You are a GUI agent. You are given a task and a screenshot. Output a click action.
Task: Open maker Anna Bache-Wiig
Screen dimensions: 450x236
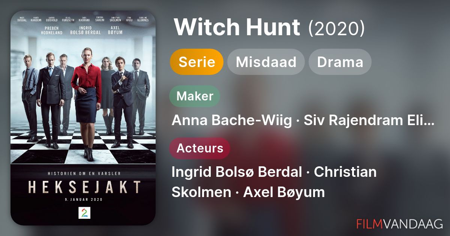(x=231, y=121)
